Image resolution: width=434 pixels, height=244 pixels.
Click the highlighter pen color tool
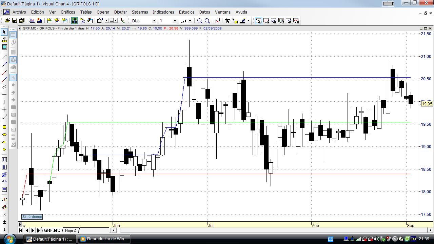coord(242,21)
